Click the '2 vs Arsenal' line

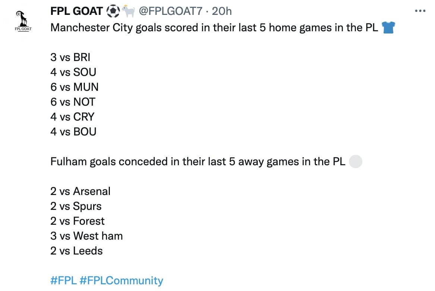[x=80, y=191]
